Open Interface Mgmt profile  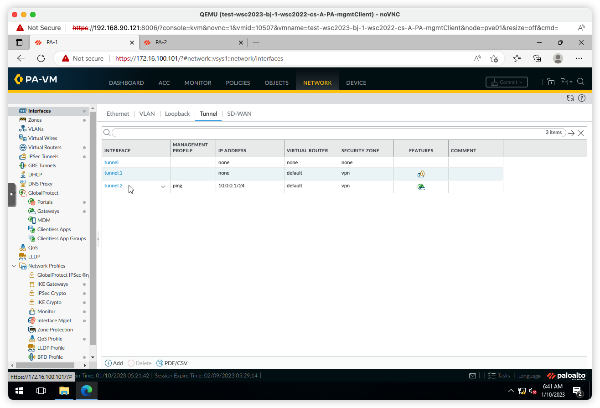(54, 320)
